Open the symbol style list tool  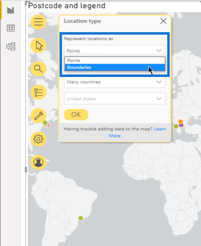pyautogui.click(x=38, y=92)
